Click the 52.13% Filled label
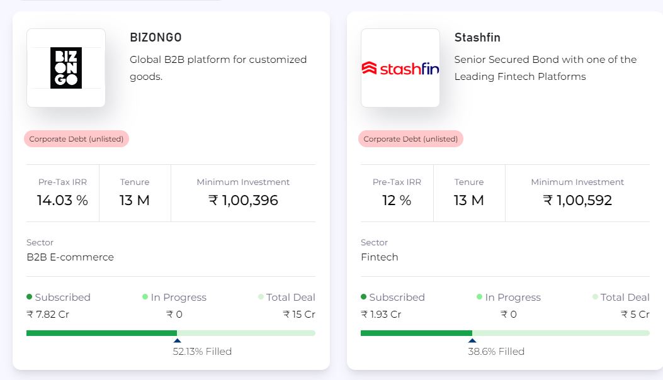 click(202, 352)
